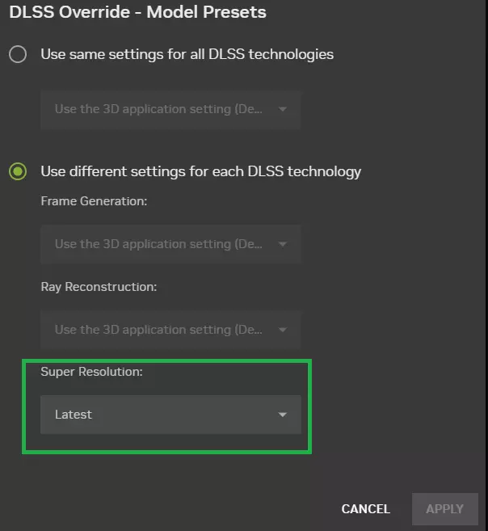Click the "Super Resolution:" label

(91, 372)
